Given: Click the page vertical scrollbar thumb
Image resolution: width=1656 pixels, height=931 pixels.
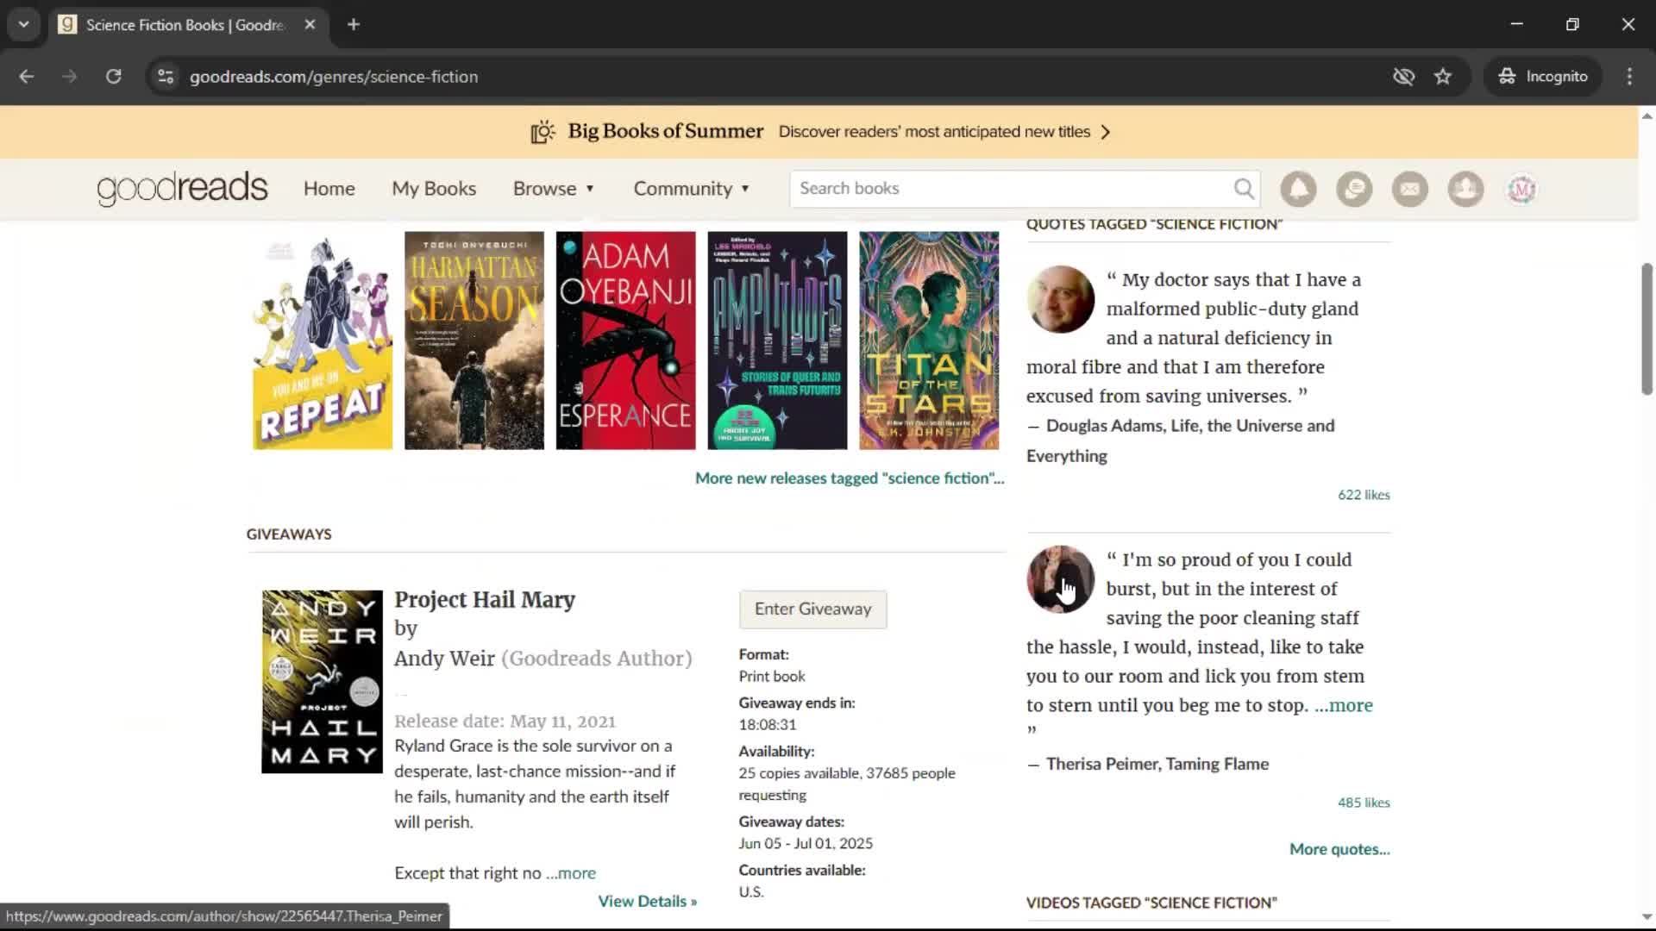Looking at the screenshot, I should 1647,329.
